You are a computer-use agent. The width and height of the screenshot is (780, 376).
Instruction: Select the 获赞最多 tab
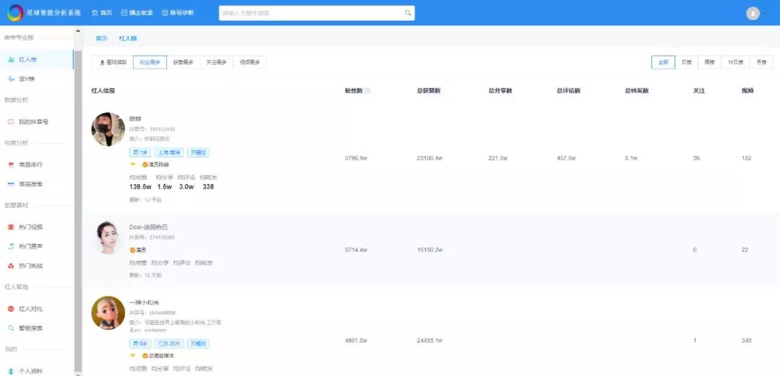click(x=183, y=63)
